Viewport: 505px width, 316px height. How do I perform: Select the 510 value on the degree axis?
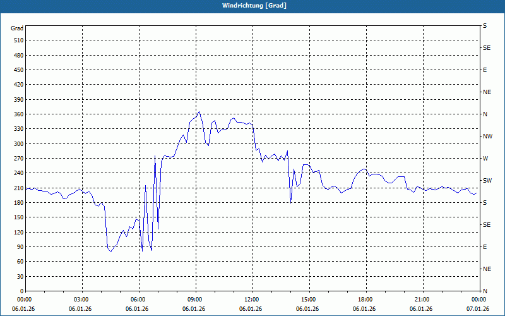coord(19,40)
